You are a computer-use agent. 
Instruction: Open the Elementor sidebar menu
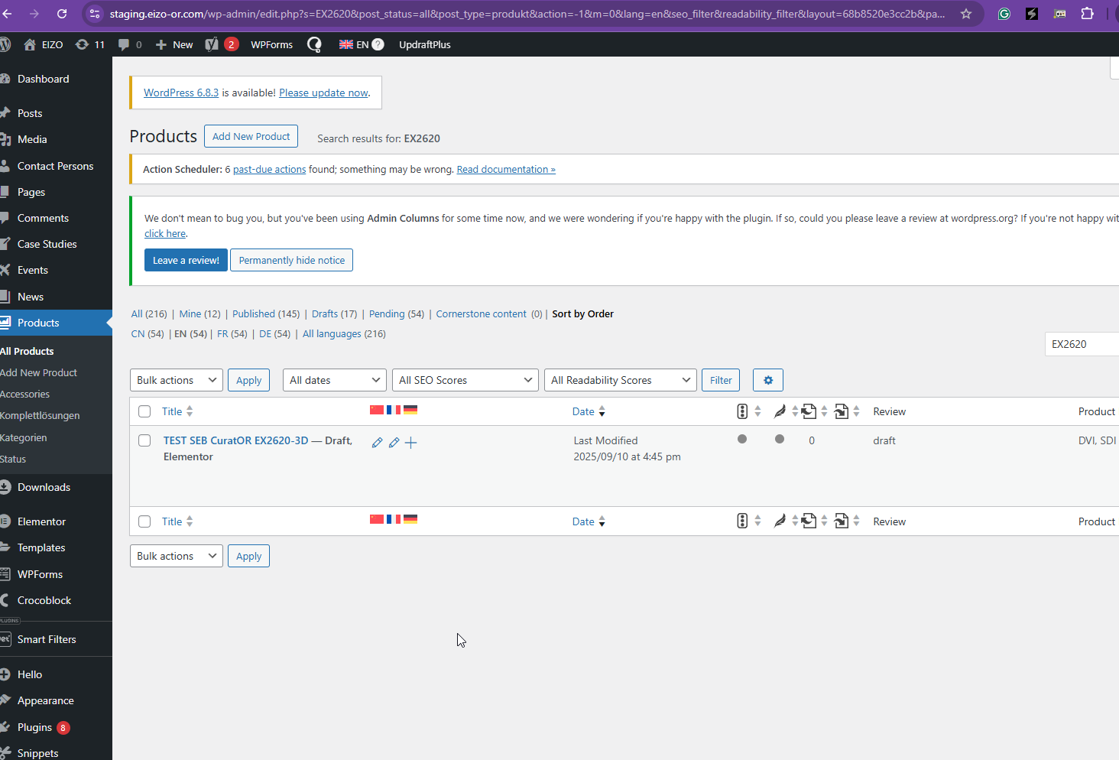[41, 521]
